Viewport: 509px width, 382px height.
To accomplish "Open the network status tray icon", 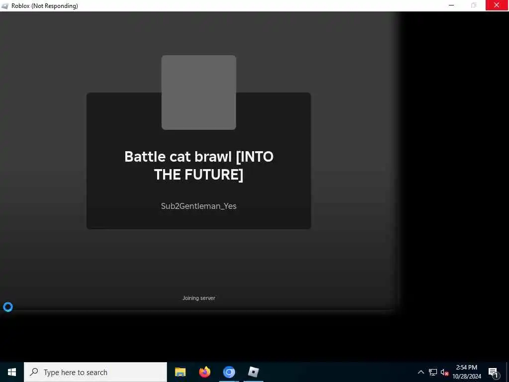I will coord(433,372).
